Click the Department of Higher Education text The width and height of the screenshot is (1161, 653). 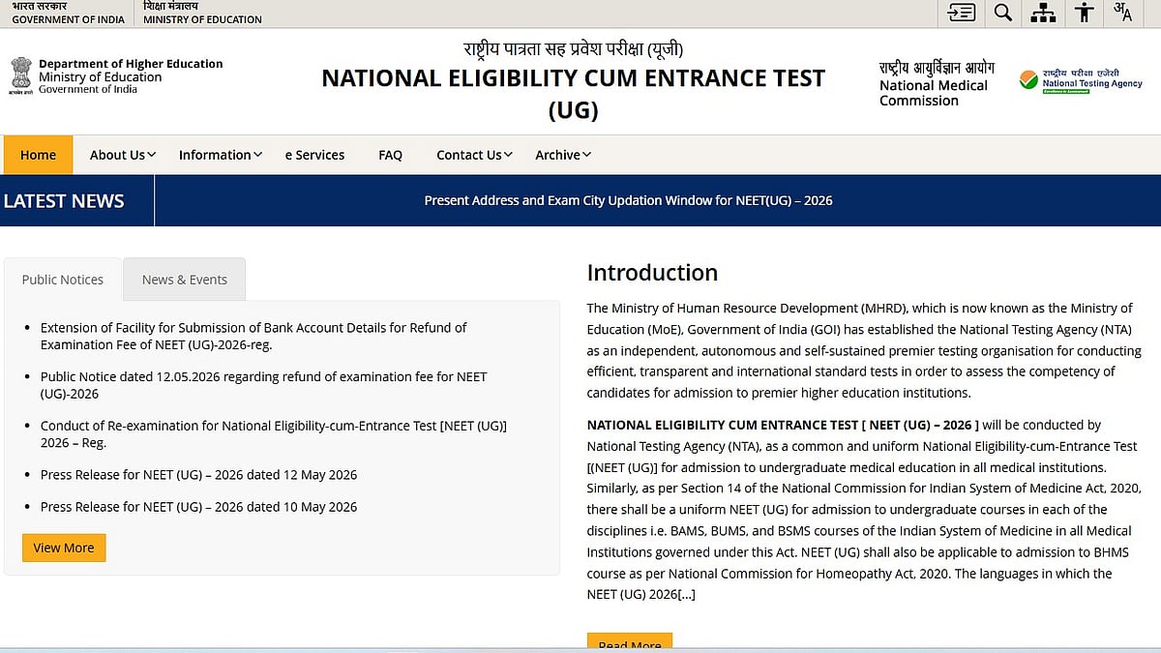point(131,64)
